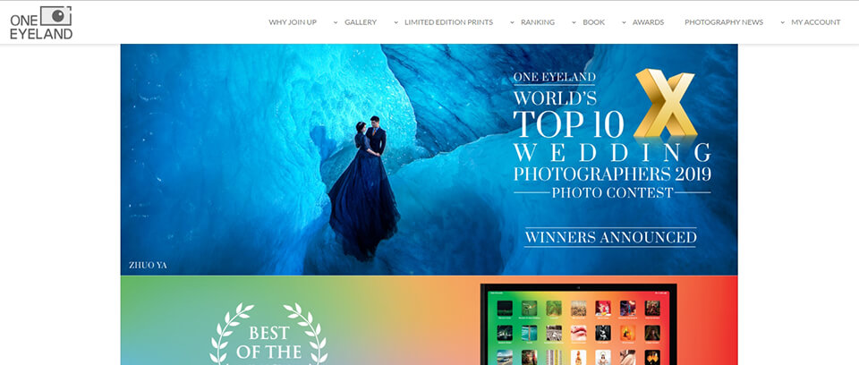
Task: Open the LIMITED EDITION PRINTS menu item
Action: (x=448, y=22)
